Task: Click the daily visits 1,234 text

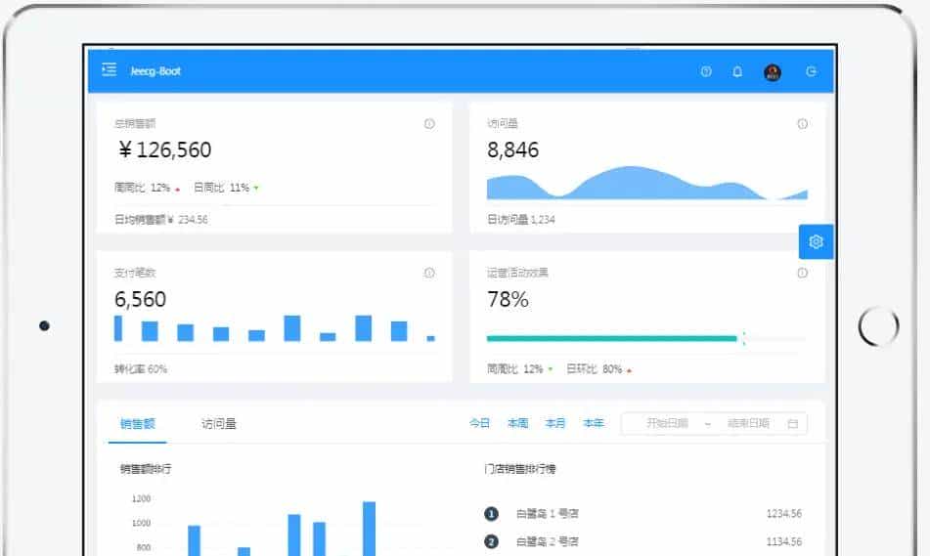Action: click(521, 219)
